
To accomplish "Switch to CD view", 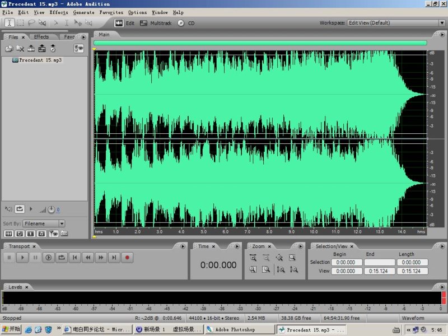I will coord(186,23).
